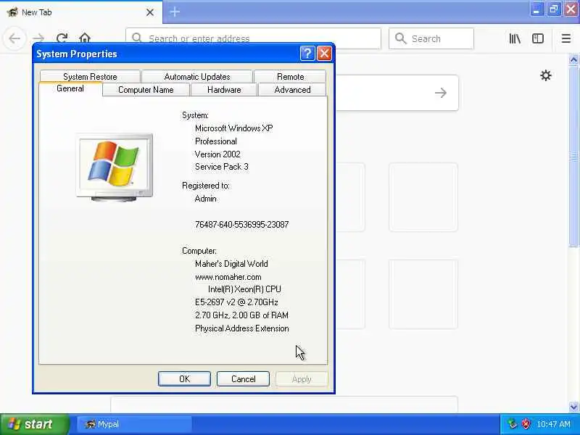Open the browser home icon

coord(85,38)
